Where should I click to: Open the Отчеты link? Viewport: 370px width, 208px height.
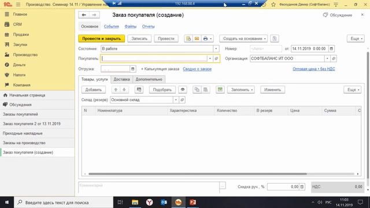coord(148,27)
